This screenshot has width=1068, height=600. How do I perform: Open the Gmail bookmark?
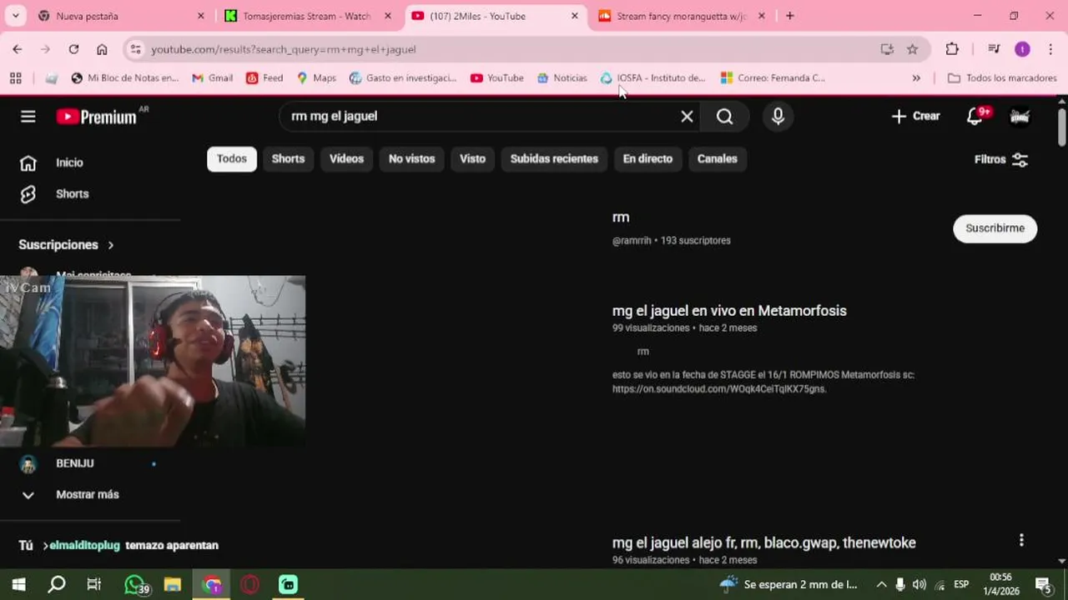pyautogui.click(x=212, y=78)
